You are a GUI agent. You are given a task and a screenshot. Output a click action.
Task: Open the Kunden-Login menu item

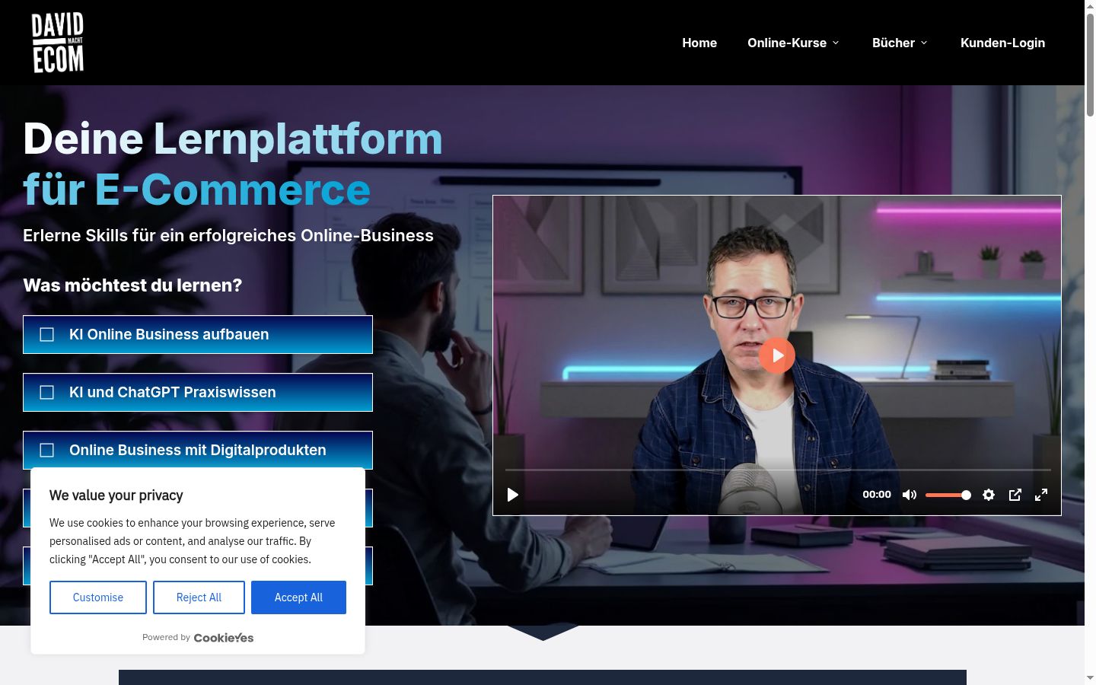(1002, 43)
